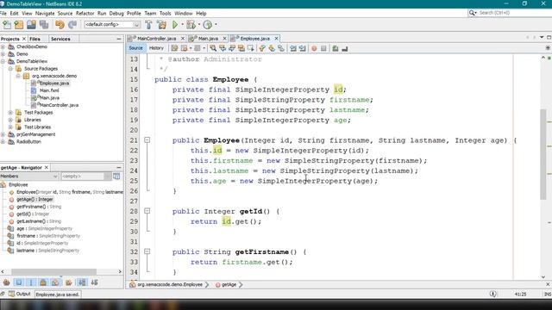
Task: Click the Shift Line Left icon
Action: coord(293,48)
